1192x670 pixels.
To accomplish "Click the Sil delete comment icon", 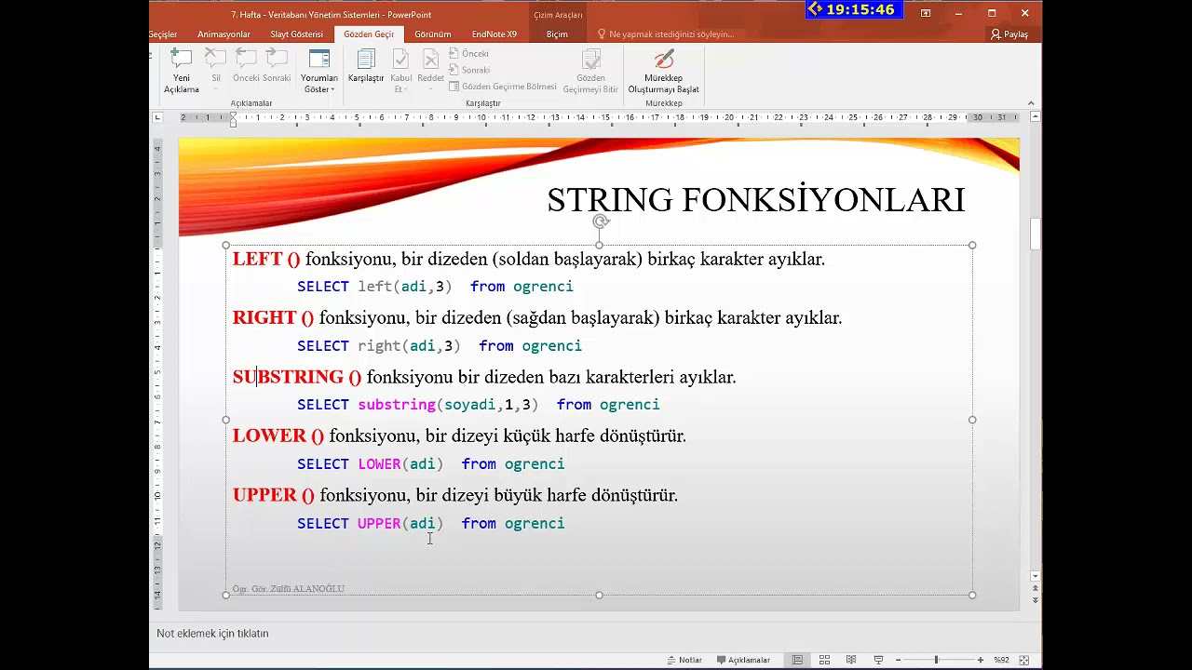I will tap(215, 60).
